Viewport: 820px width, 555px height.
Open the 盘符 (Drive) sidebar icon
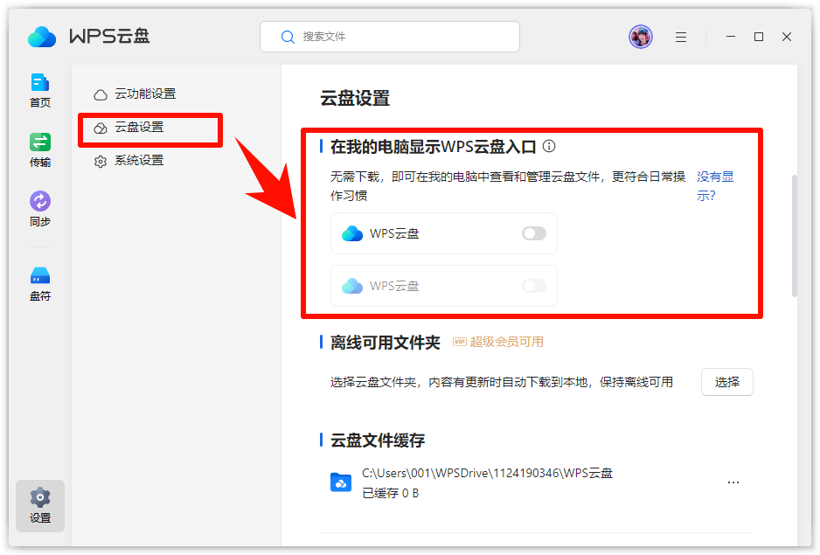(39, 281)
